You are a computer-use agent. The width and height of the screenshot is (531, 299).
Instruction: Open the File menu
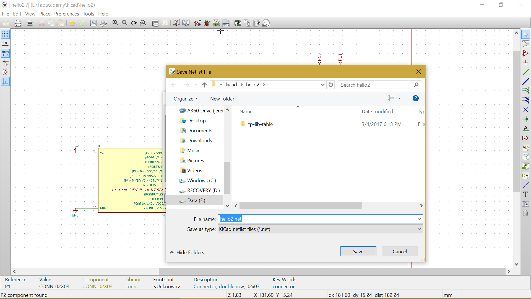(6, 14)
